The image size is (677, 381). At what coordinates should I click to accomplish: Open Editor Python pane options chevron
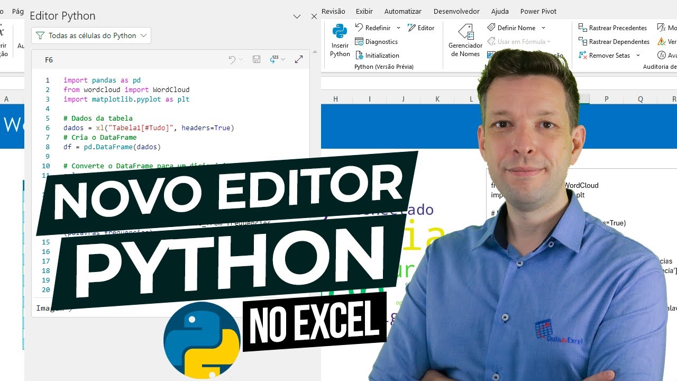pyautogui.click(x=297, y=16)
